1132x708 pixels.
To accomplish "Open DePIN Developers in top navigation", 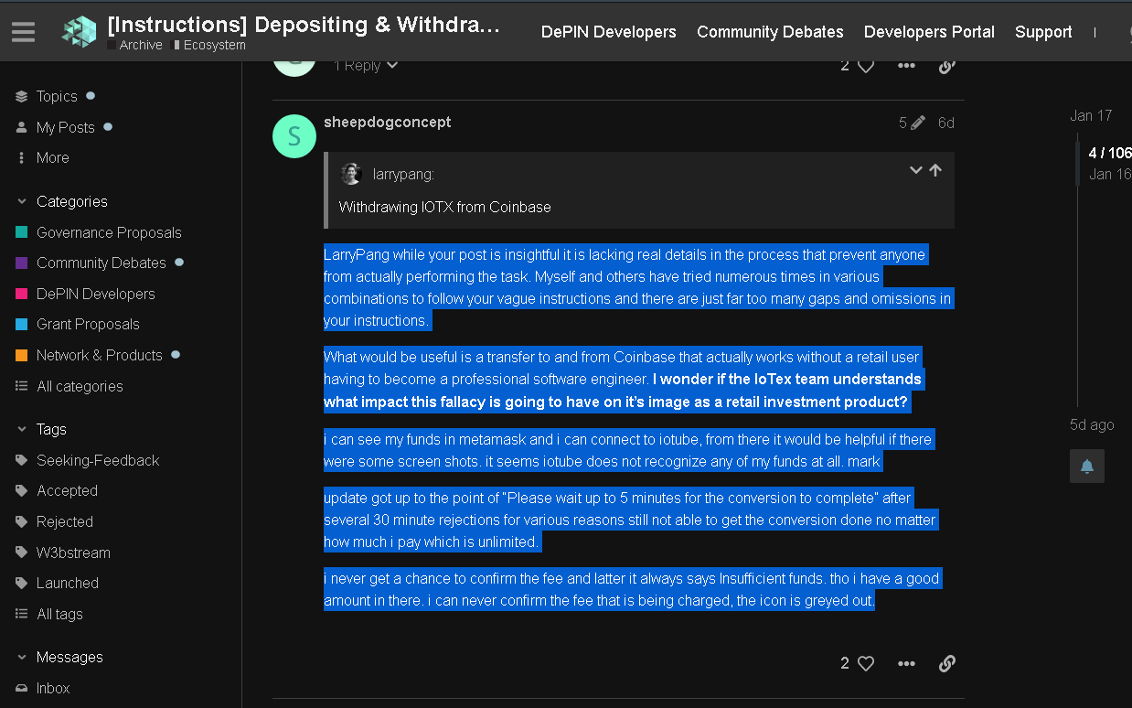I will [x=608, y=32].
